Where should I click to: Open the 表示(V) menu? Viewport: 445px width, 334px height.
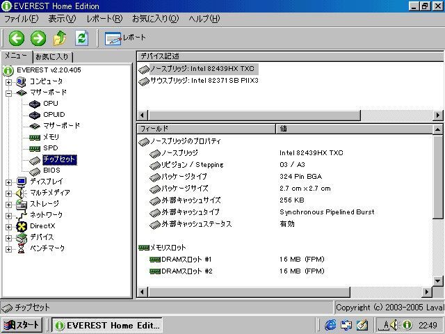[x=62, y=19]
